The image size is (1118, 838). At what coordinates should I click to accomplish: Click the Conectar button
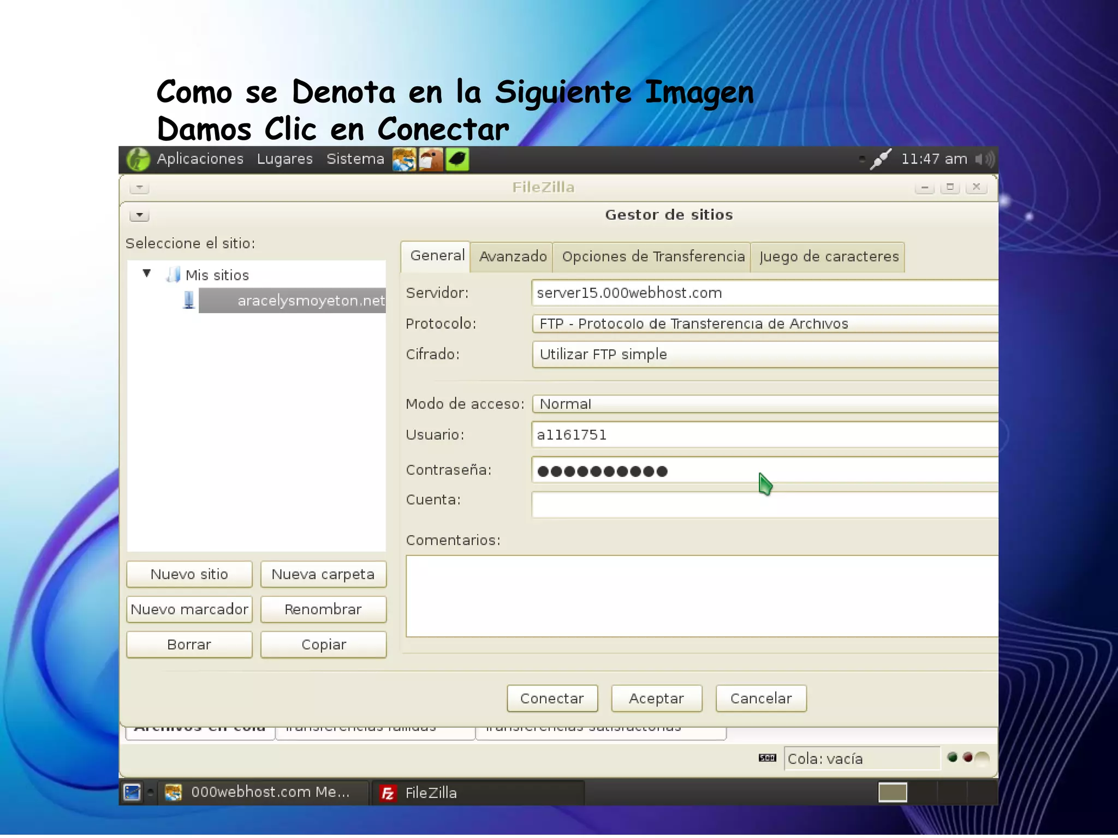(552, 699)
